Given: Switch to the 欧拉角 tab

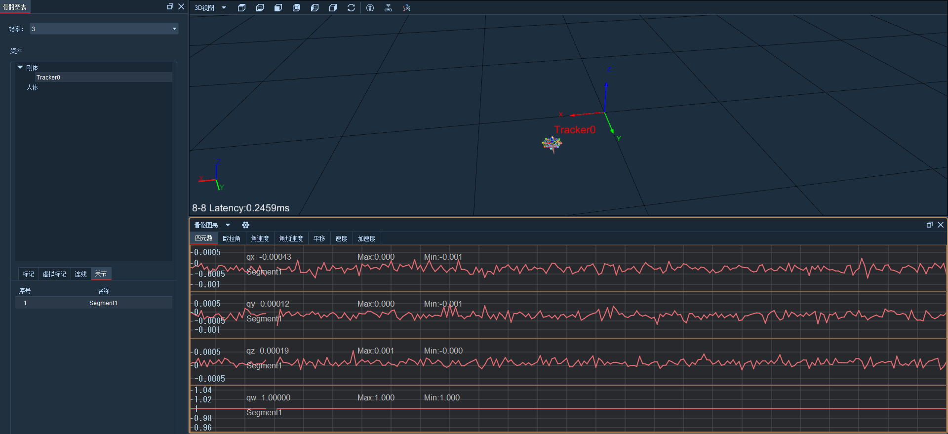Looking at the screenshot, I should pyautogui.click(x=232, y=238).
